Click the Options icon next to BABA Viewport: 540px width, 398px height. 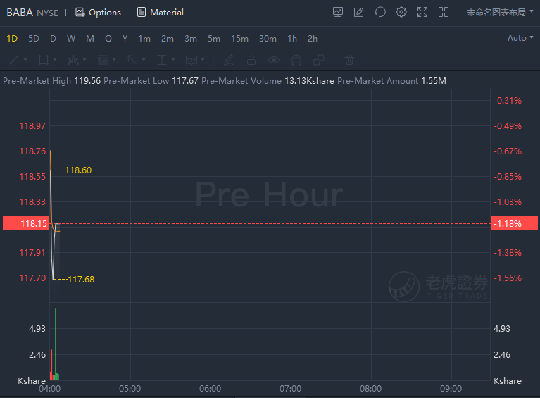pyautogui.click(x=80, y=13)
